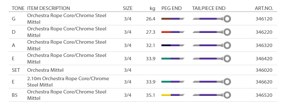Click the tailpiece end icon in G row

point(212,19)
